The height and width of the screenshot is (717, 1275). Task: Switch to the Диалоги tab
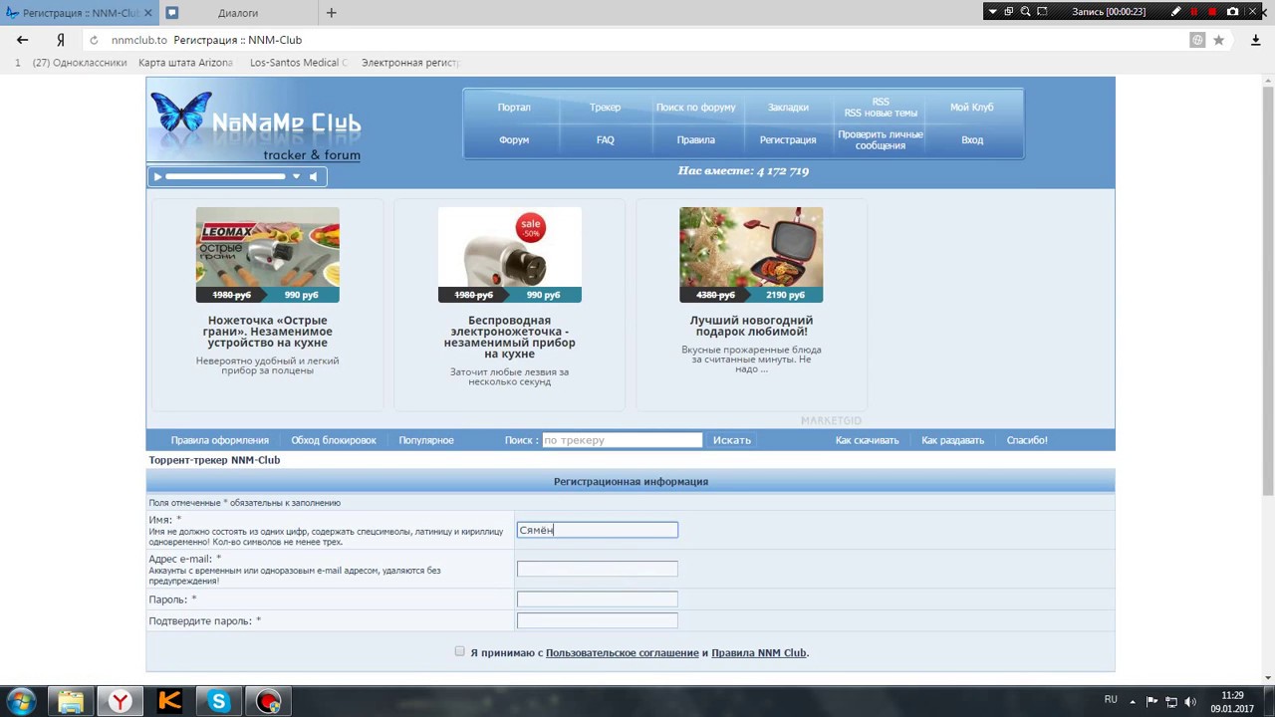(238, 13)
